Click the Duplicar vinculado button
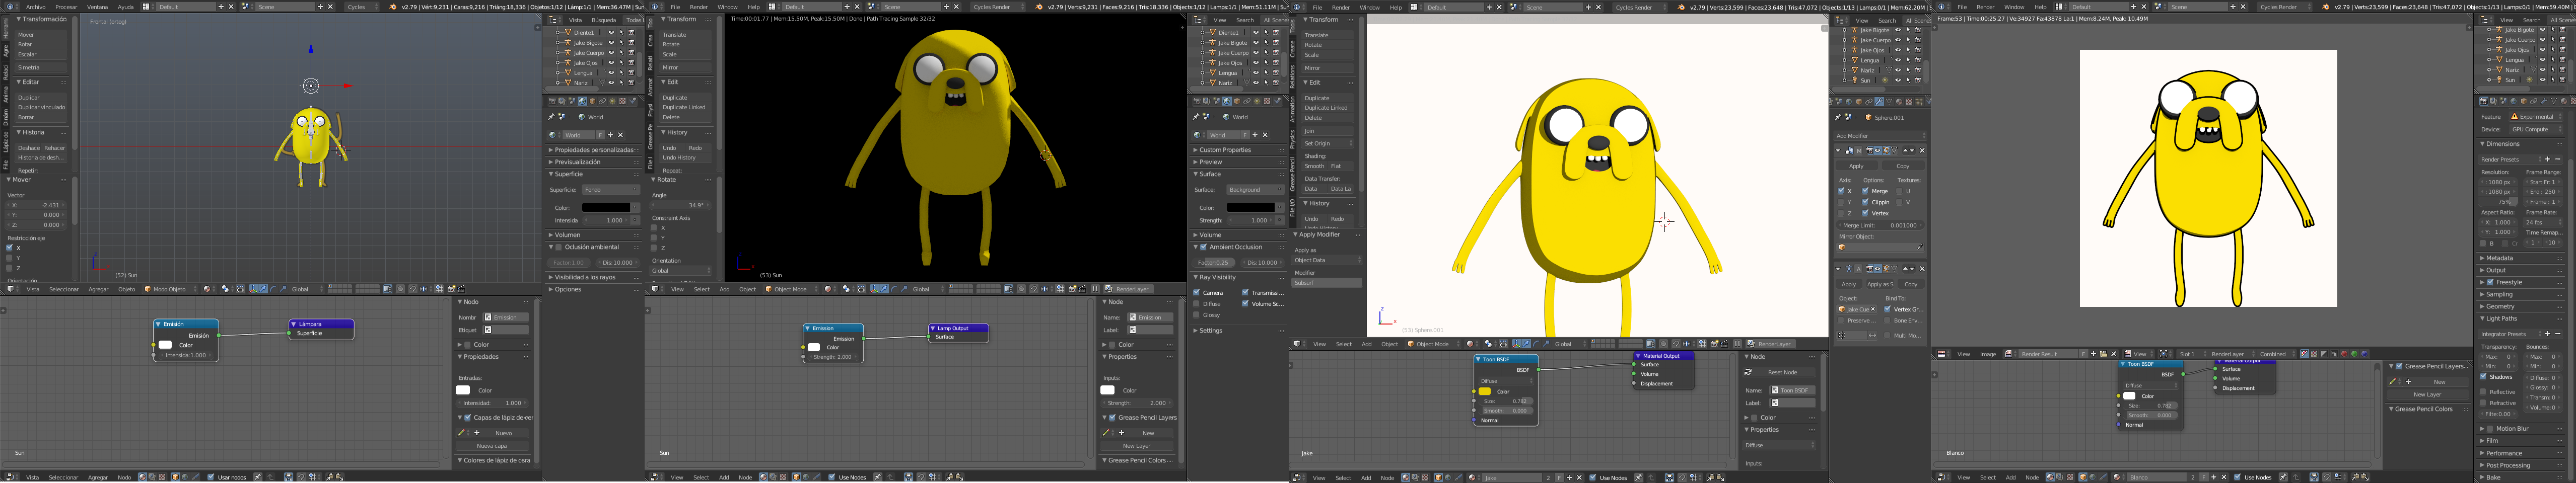 (x=41, y=107)
